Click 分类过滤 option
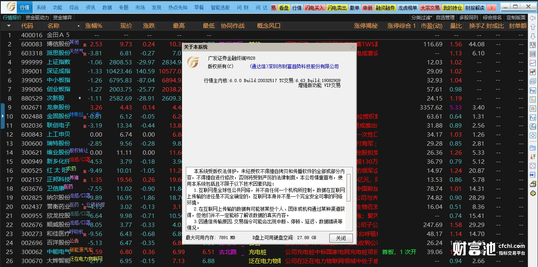The width and height of the screenshot is (538, 267). coord(421,18)
